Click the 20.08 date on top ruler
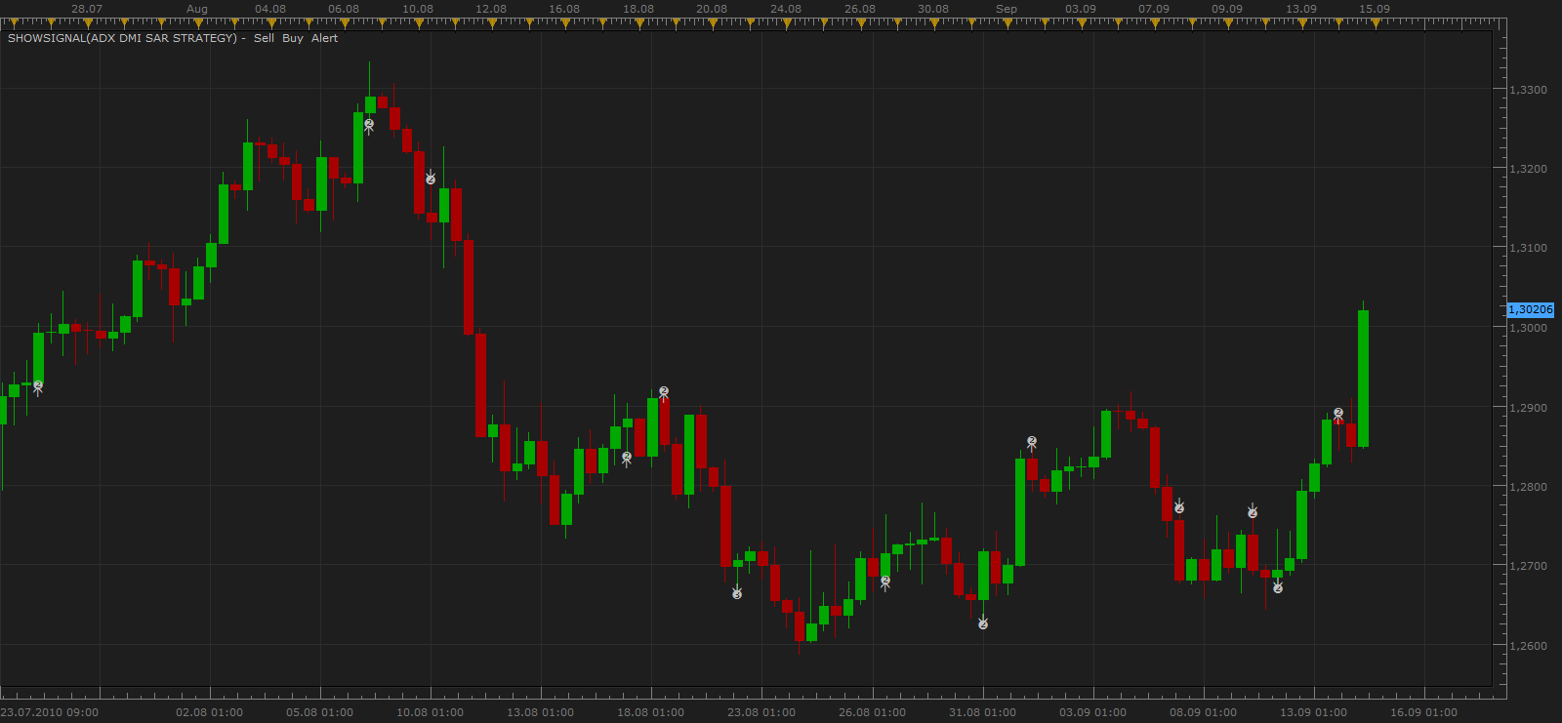Viewport: 1562px width, 723px height. [x=712, y=9]
